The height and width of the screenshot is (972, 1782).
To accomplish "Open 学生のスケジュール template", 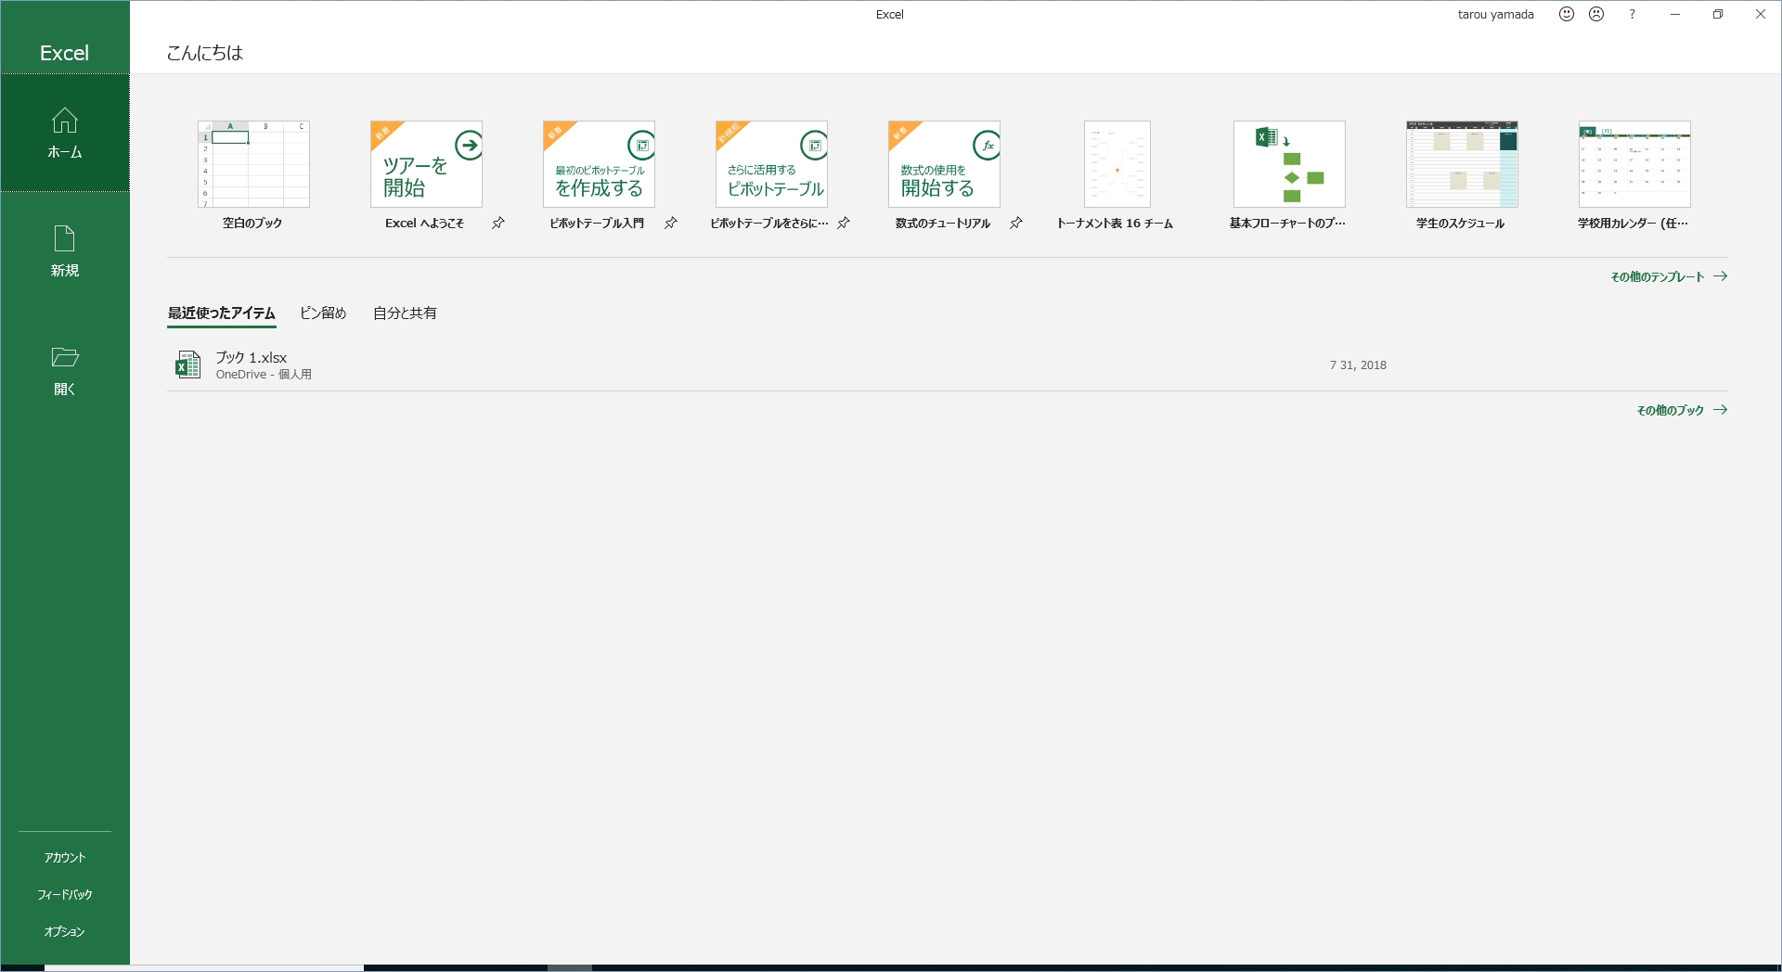I will (1462, 164).
